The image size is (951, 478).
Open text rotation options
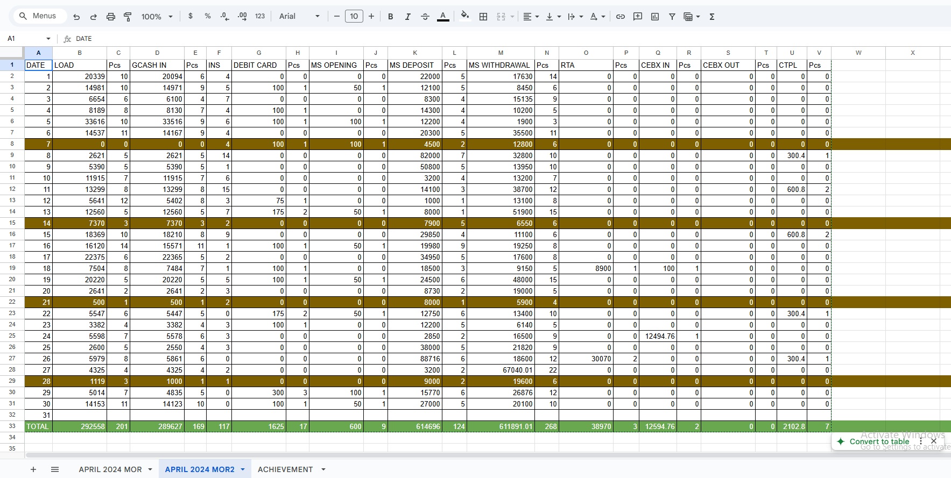pyautogui.click(x=597, y=17)
